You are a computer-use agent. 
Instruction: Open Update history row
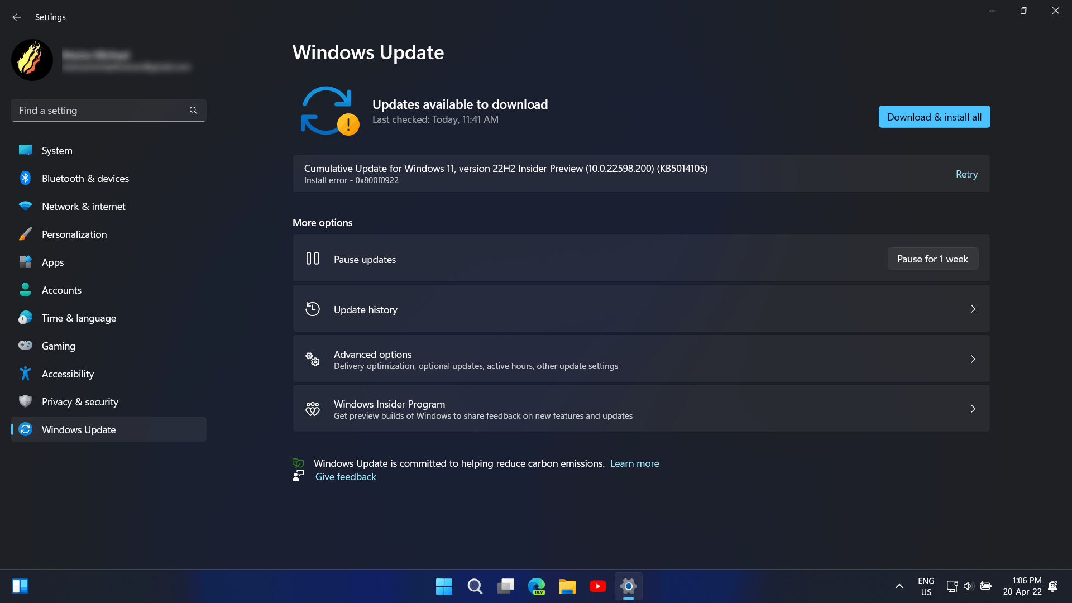click(641, 309)
